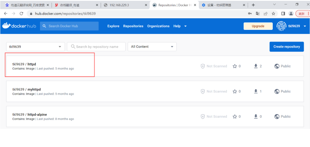Image resolution: width=310 pixels, height=147 pixels.
Task: Click 'Last pushed: 8 months ago' text
Action: [x=56, y=119]
